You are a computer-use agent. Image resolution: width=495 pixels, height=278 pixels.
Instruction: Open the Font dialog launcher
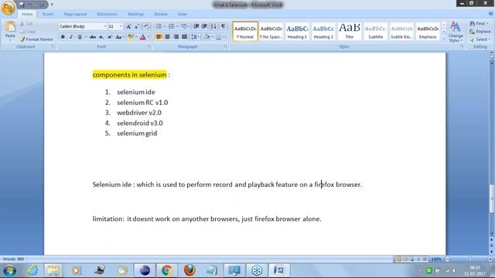point(149,46)
